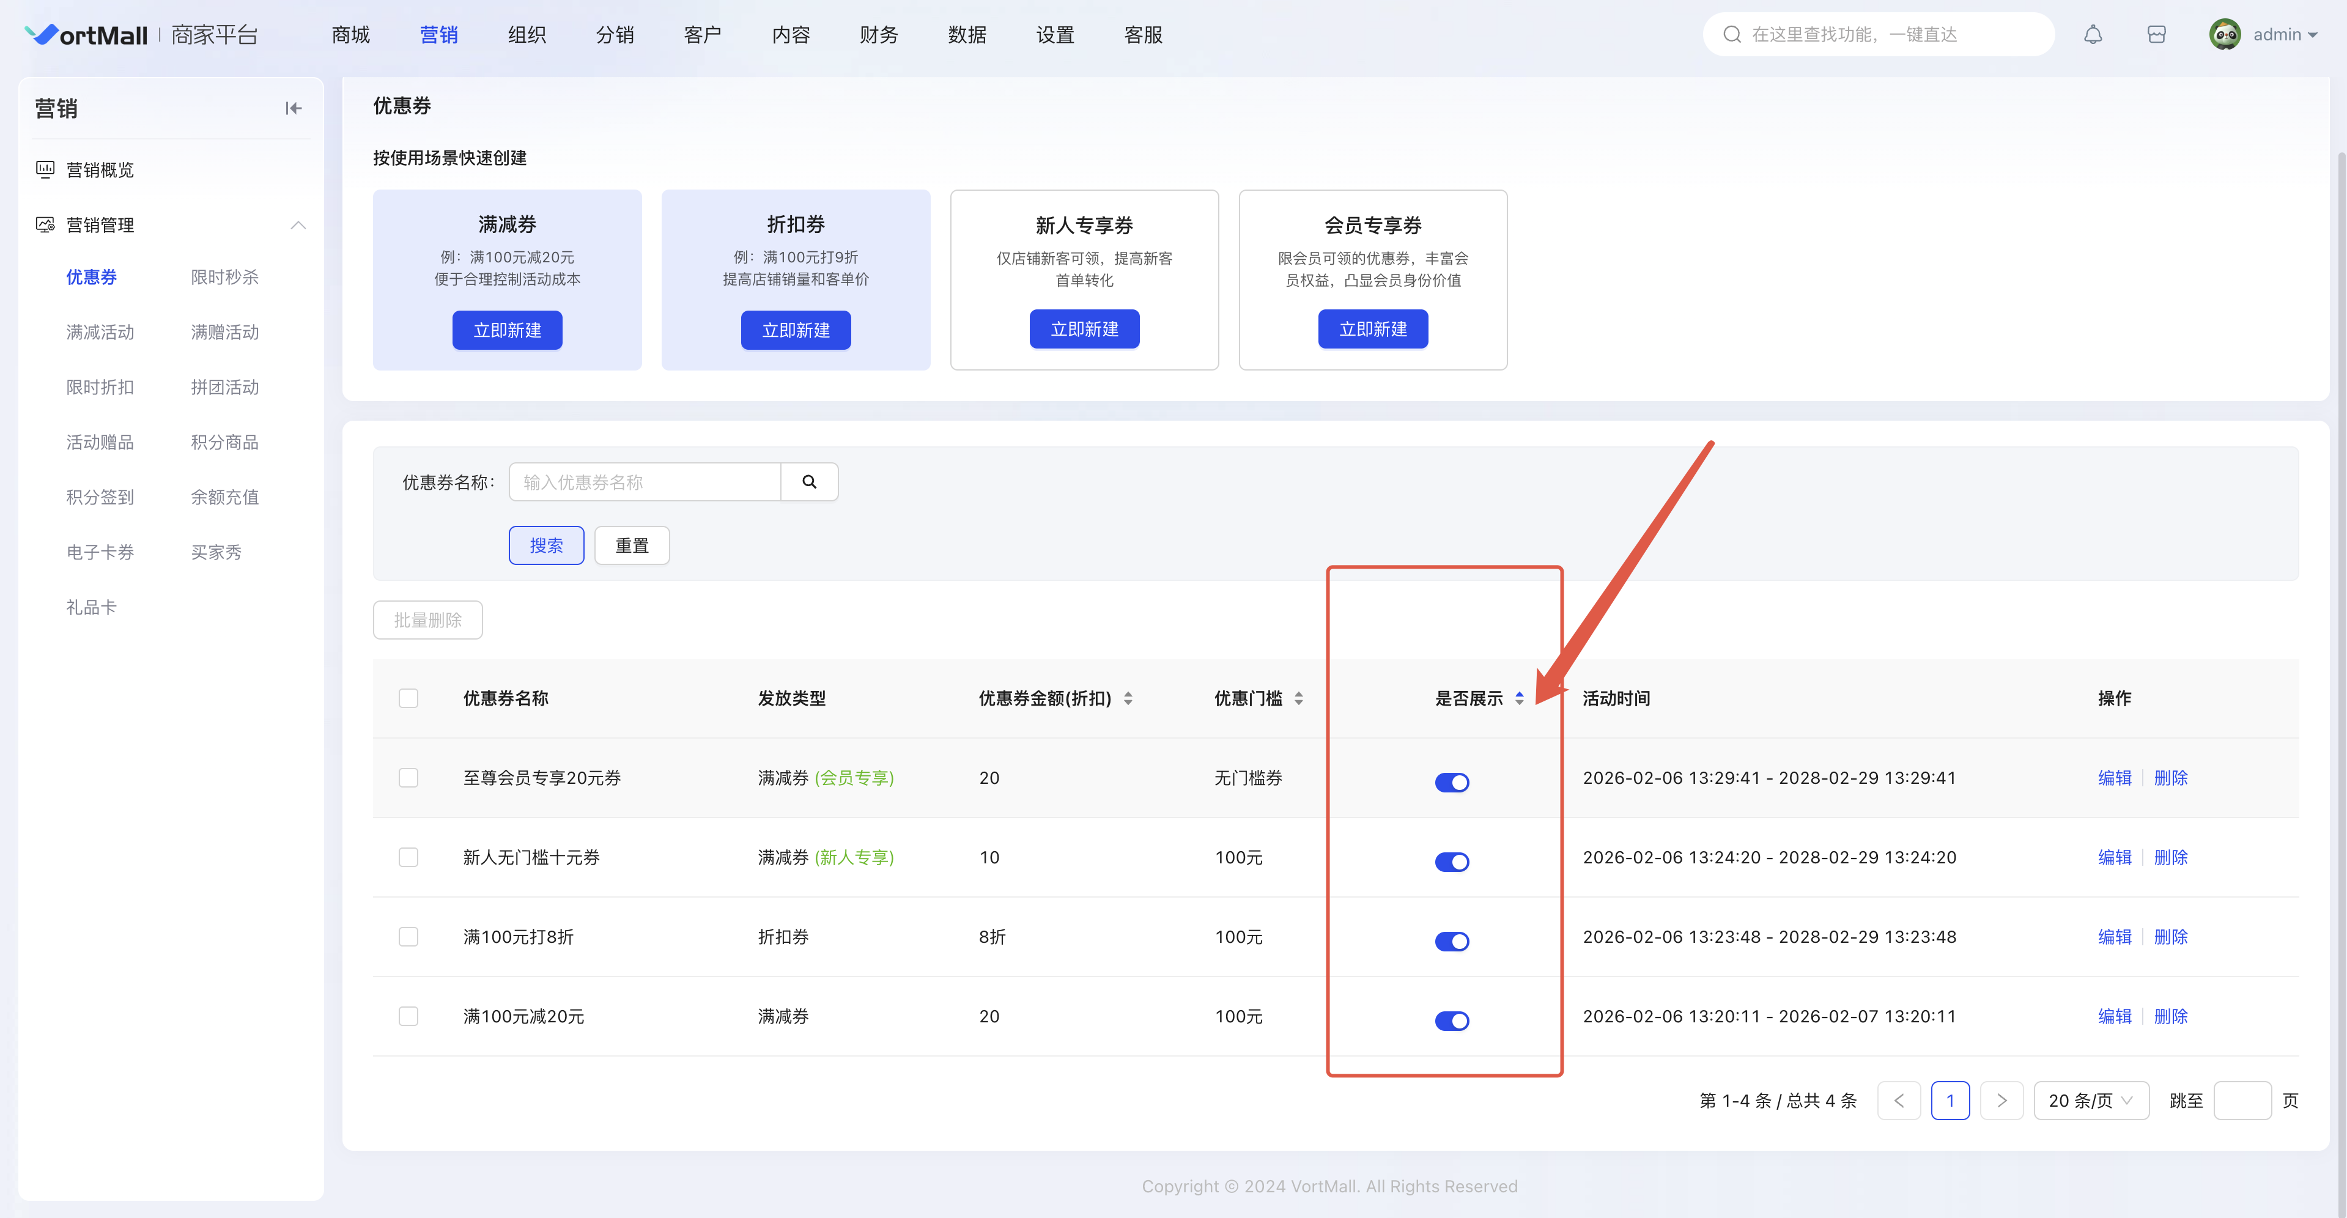Click the magnifier search icon beside coupon name

pos(809,482)
